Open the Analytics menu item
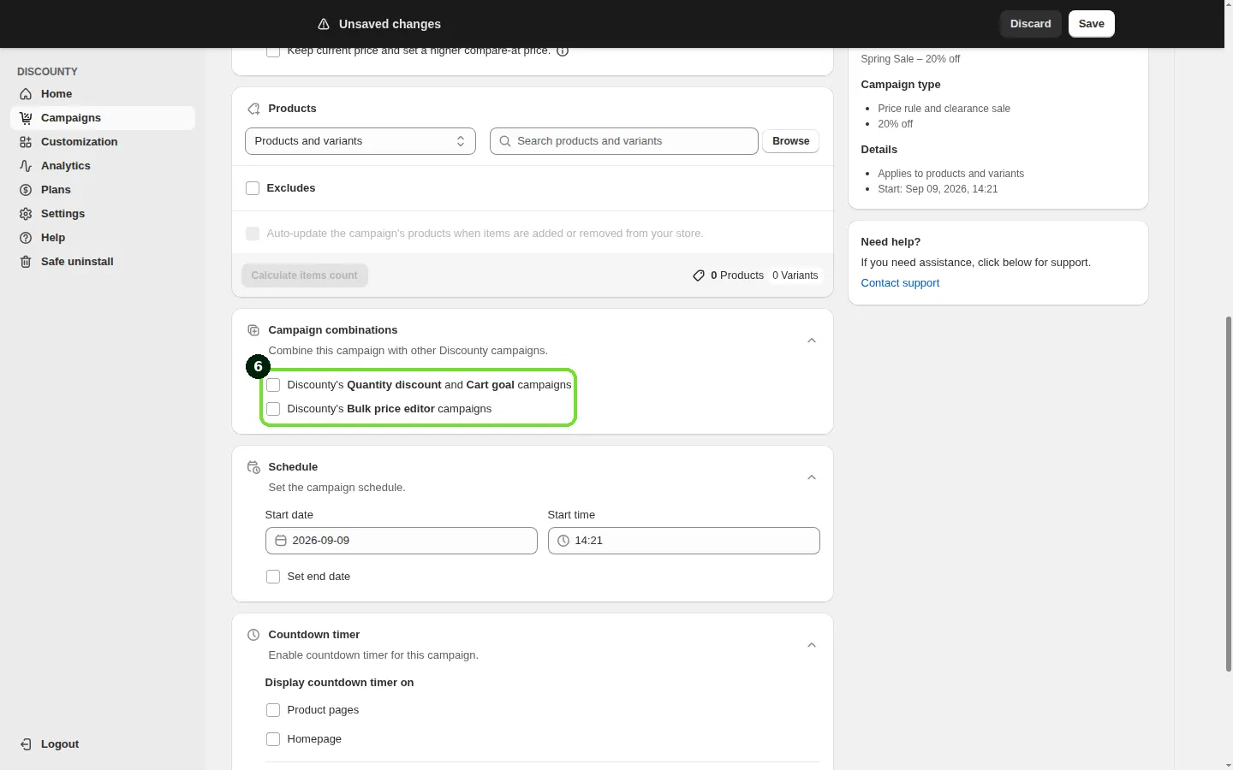Screen dimensions: 1233x770 103,166
